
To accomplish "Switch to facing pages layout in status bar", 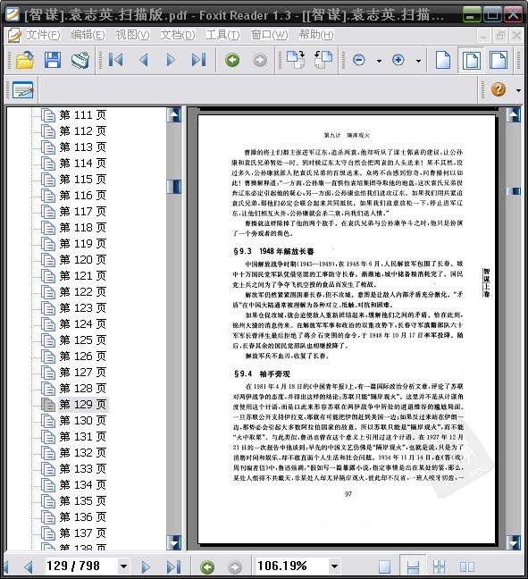I will click(x=467, y=566).
